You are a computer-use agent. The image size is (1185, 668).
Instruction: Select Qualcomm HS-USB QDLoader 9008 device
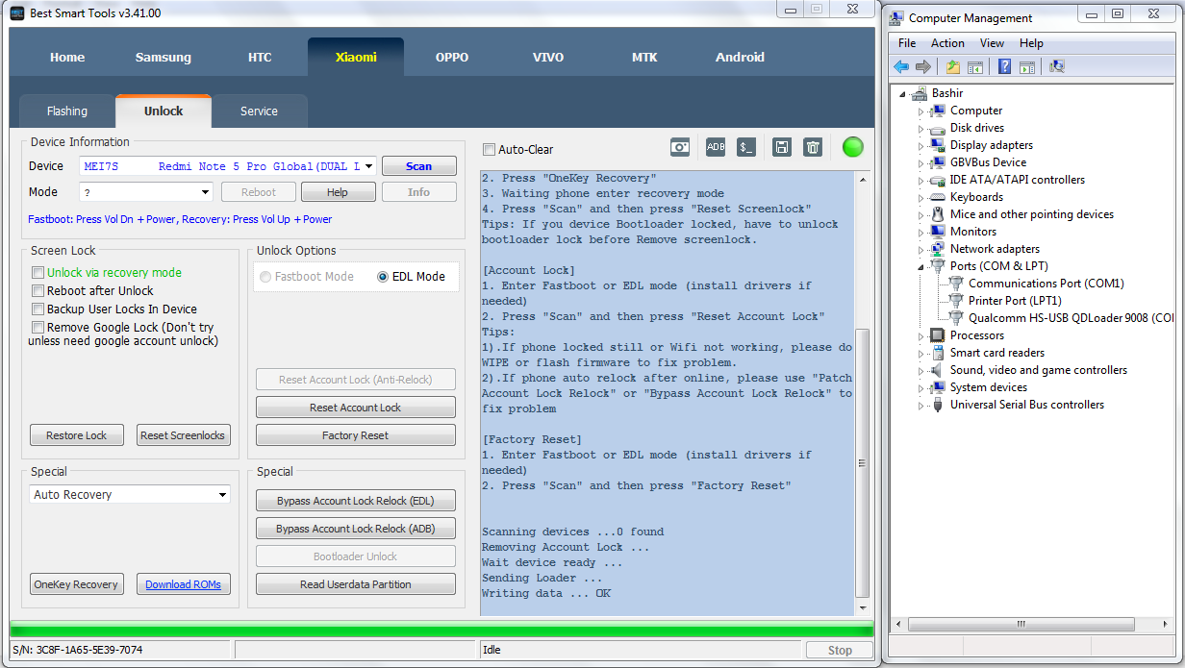(1061, 318)
